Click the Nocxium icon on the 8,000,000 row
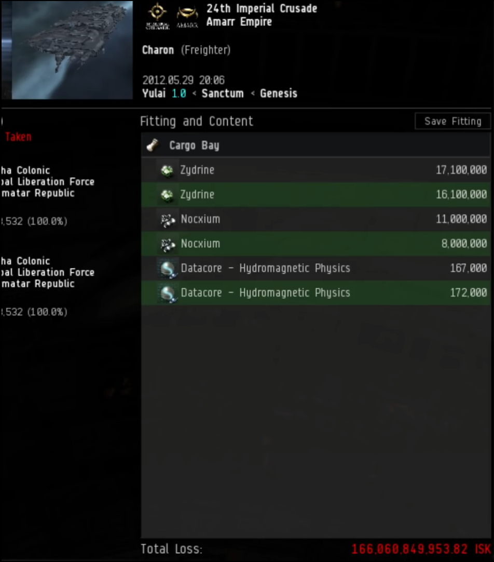 (168, 244)
